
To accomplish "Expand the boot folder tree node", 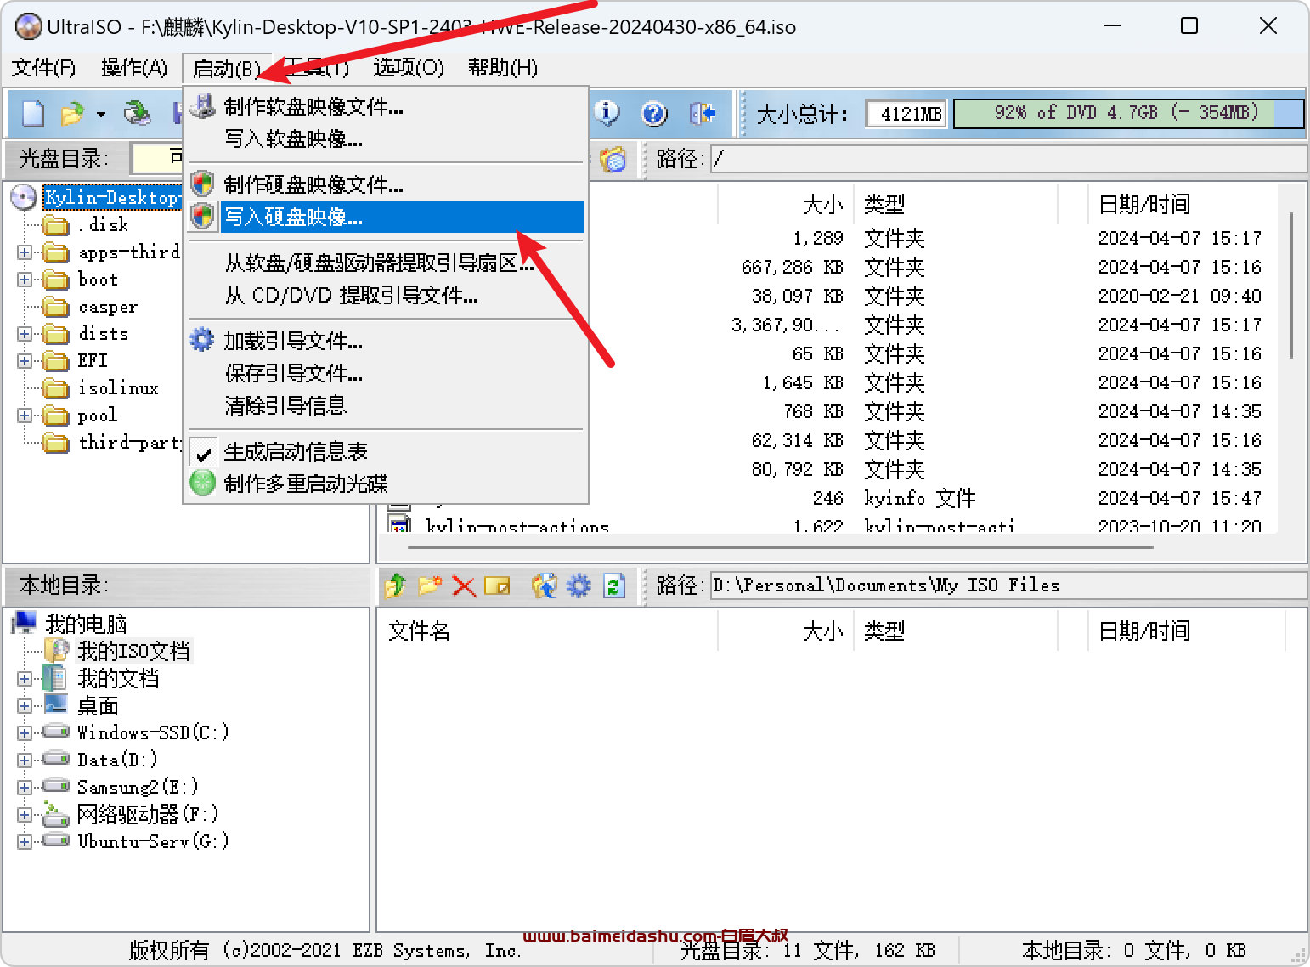I will [x=25, y=280].
